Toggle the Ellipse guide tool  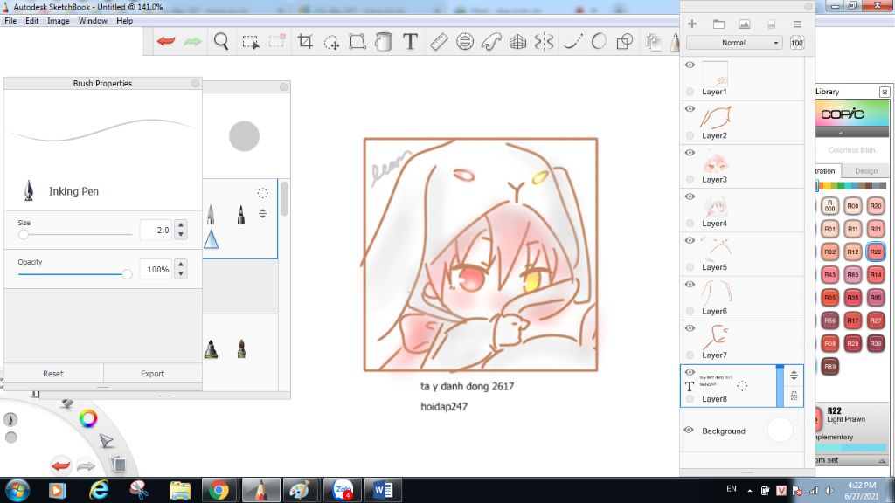coord(465,41)
